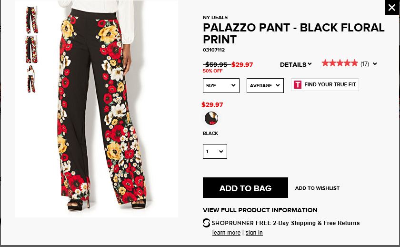Expand the DETAILS section
Screen dimensions: 400x247
coord(296,64)
